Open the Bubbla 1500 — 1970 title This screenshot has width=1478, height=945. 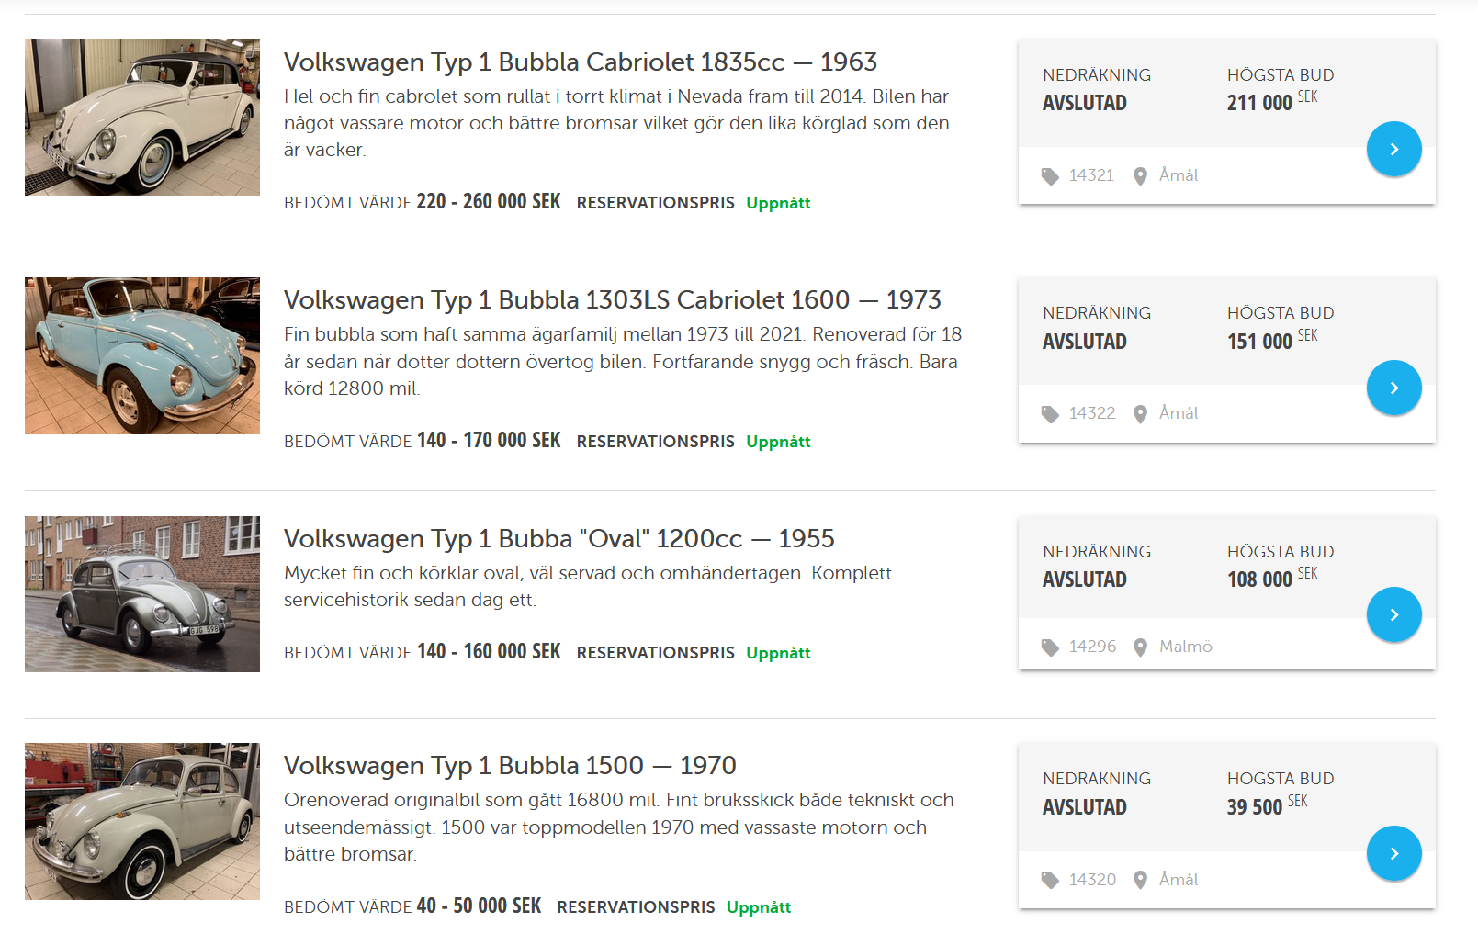(510, 766)
